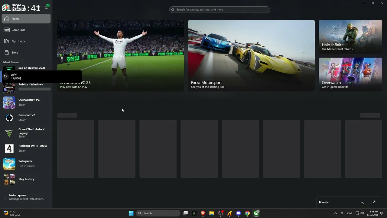
Task: Click Solarpunk 'Just installed!' text
Action: [x=27, y=166]
